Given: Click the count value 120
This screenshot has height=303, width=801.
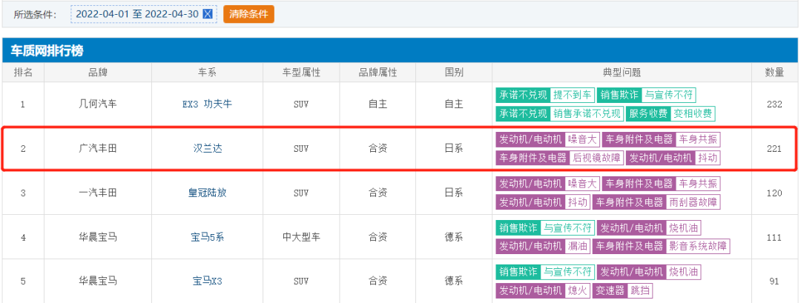Looking at the screenshot, I should pos(774,193).
